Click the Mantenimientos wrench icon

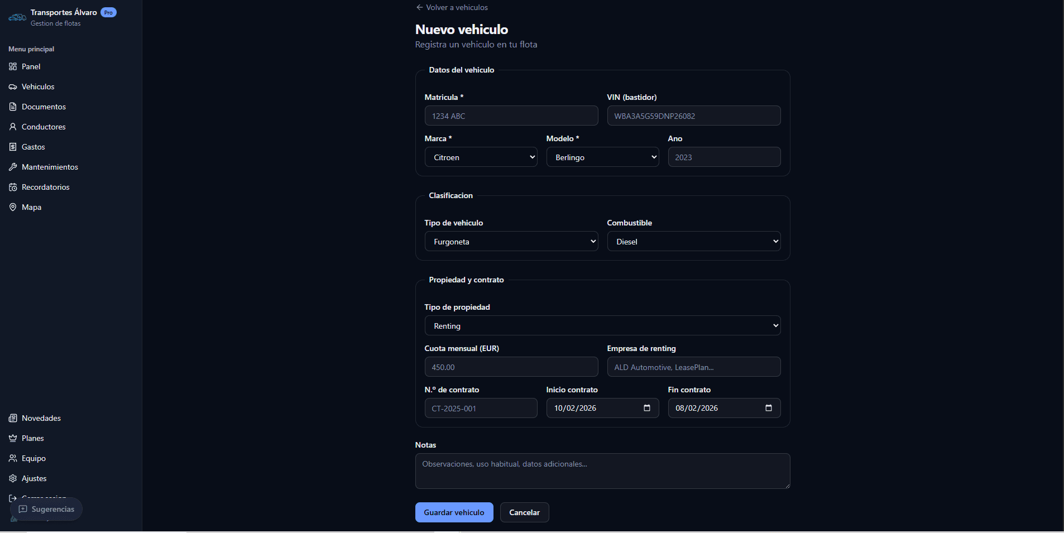[13, 167]
